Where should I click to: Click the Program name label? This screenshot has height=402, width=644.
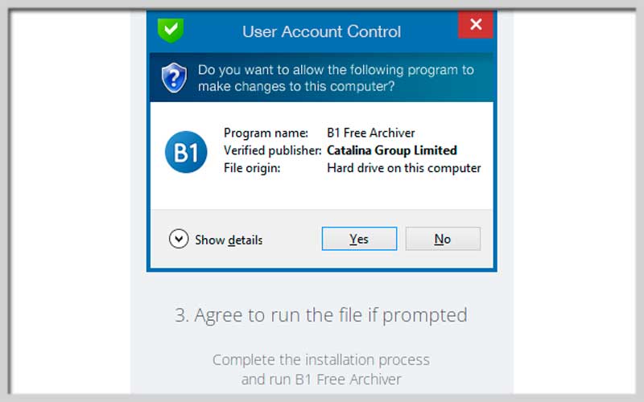pyautogui.click(x=266, y=133)
